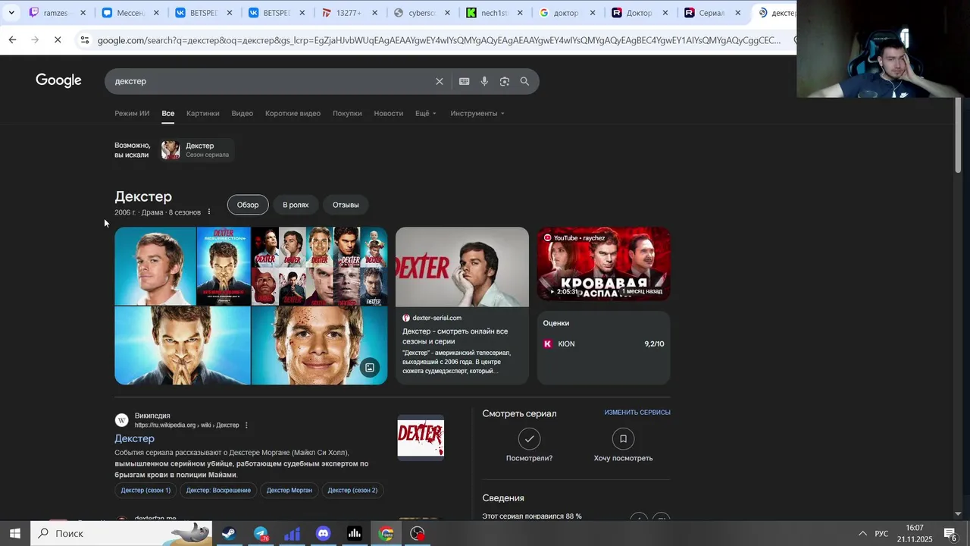Click the Wikipedia Dexter logo thumbnail
Screen dimensions: 970x546
click(421, 438)
